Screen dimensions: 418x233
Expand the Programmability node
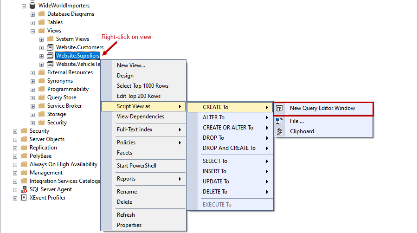click(x=32, y=90)
